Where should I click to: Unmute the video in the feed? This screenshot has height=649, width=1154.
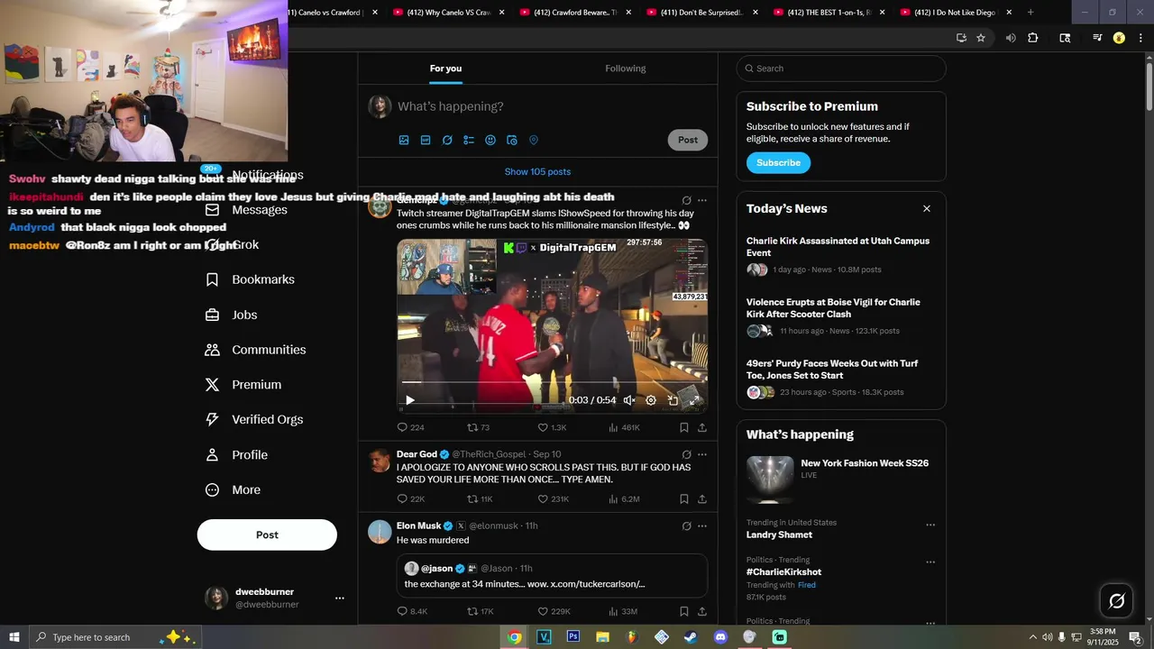629,400
